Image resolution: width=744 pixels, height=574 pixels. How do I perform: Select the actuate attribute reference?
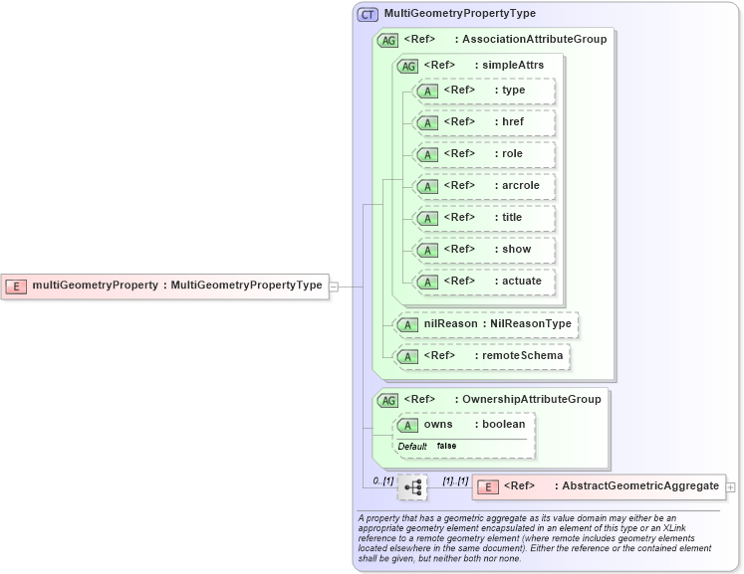[x=493, y=281]
